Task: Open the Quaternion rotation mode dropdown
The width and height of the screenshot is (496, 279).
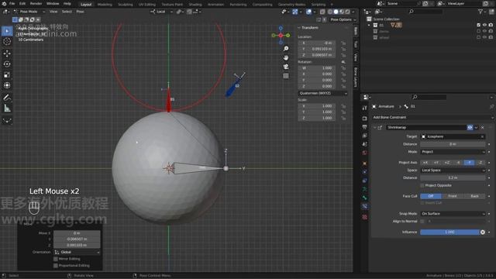Action: (x=322, y=93)
